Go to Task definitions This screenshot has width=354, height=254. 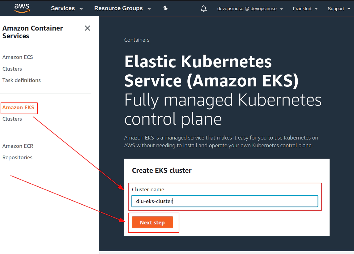click(21, 80)
